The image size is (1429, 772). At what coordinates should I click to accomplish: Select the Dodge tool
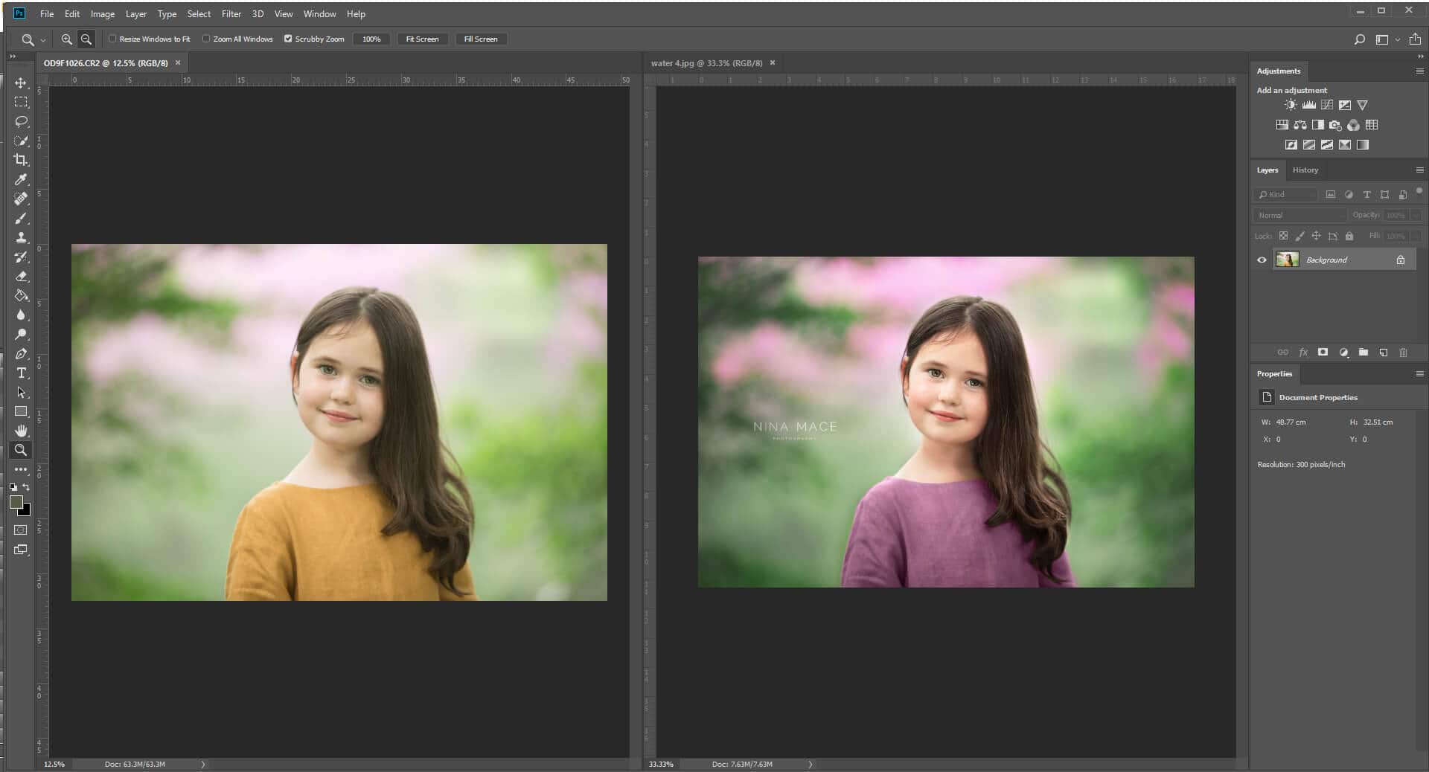tap(21, 334)
